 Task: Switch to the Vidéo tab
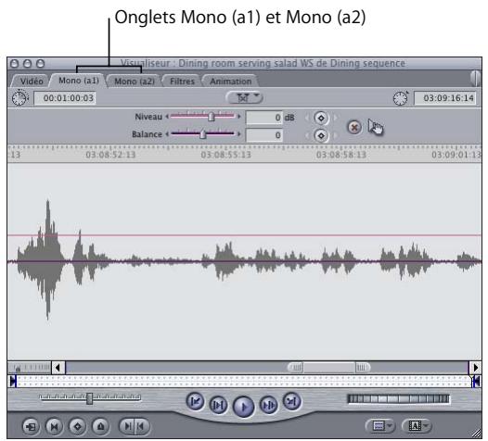32,82
